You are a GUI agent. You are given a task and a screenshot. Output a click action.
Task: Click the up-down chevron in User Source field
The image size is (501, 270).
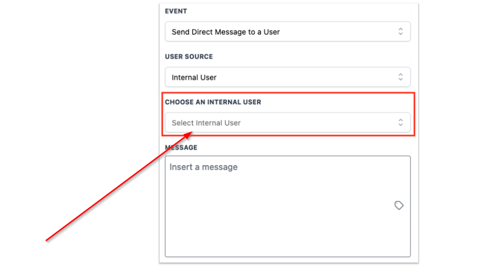[401, 77]
